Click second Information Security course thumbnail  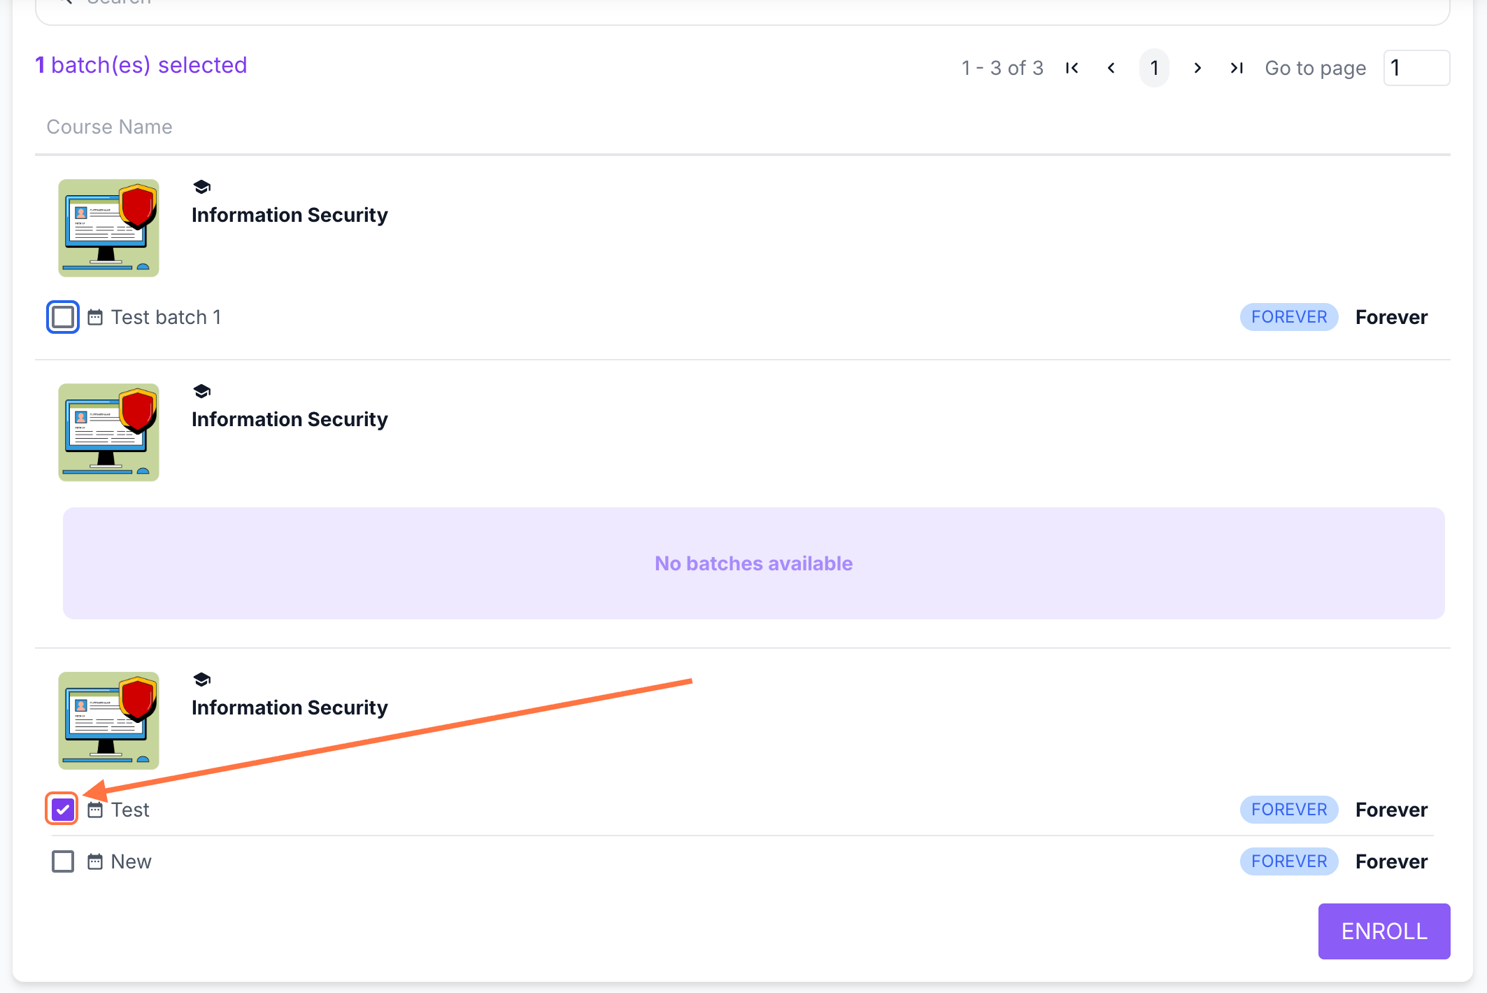tap(108, 432)
